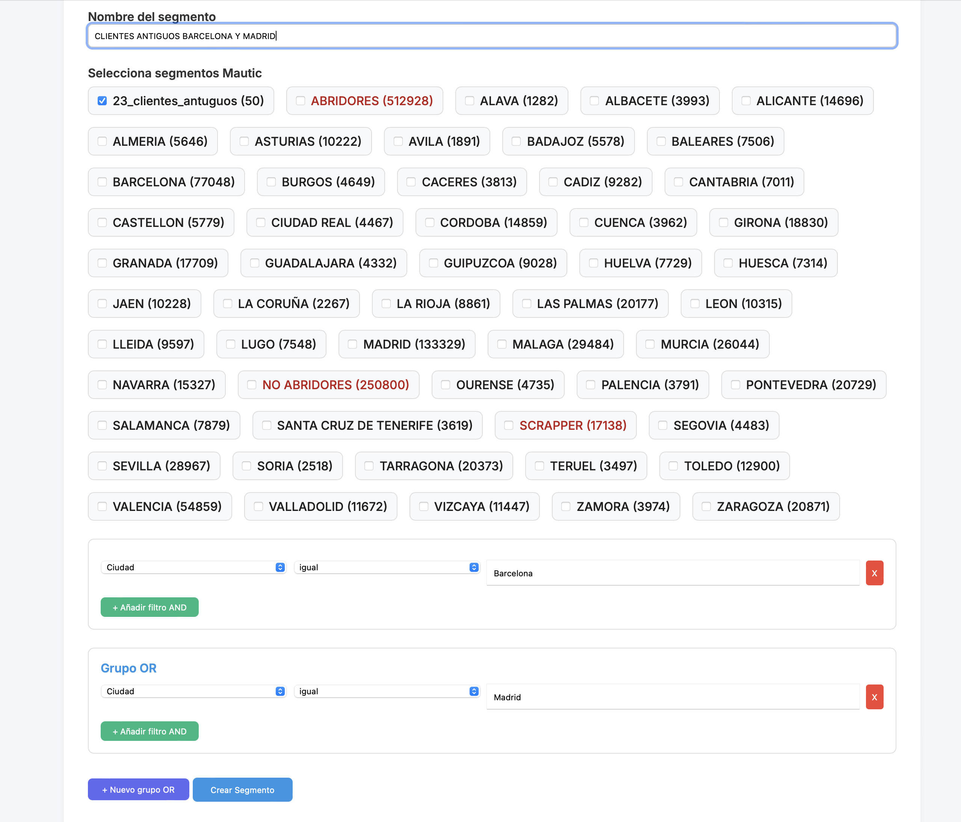The height and width of the screenshot is (822, 961).
Task: Enable the NO ABRIDORES (250800) segment
Action: [x=252, y=385]
